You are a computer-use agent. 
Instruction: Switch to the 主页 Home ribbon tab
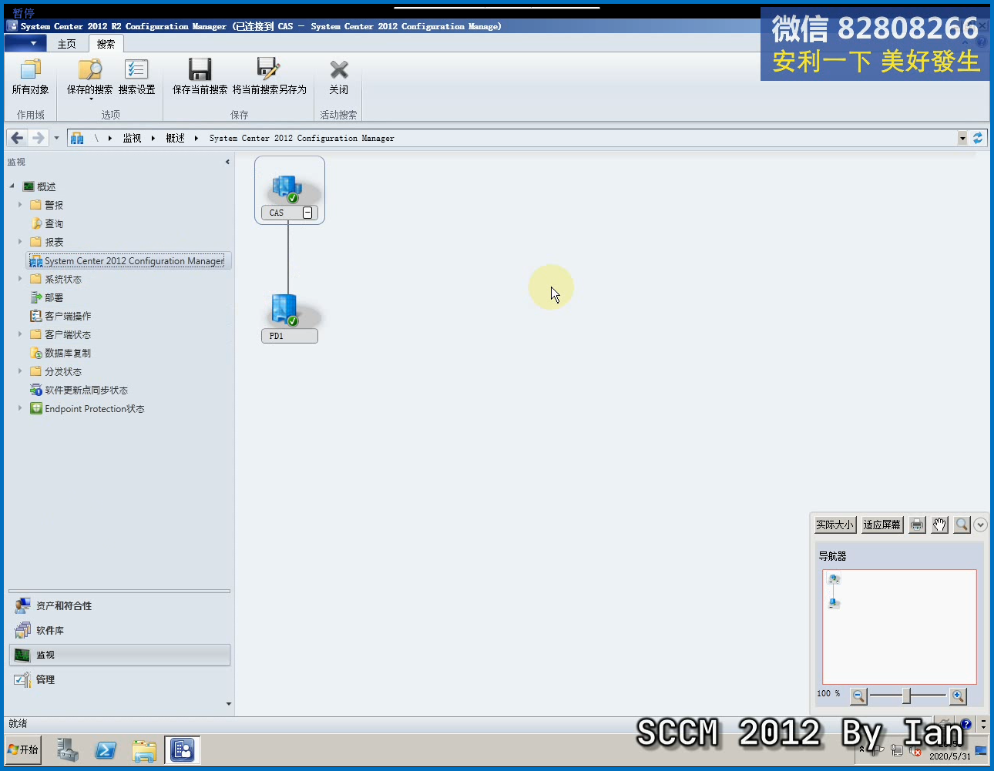[67, 44]
